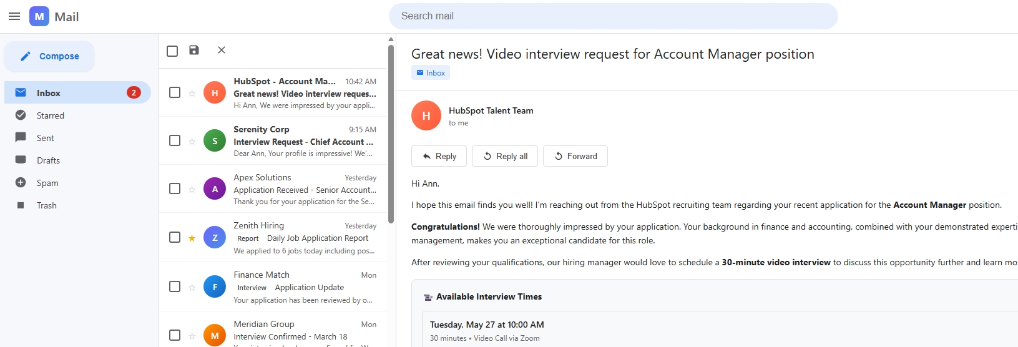Click the Finance Match F avatar
Screen dimensions: 1018x347
click(215, 286)
